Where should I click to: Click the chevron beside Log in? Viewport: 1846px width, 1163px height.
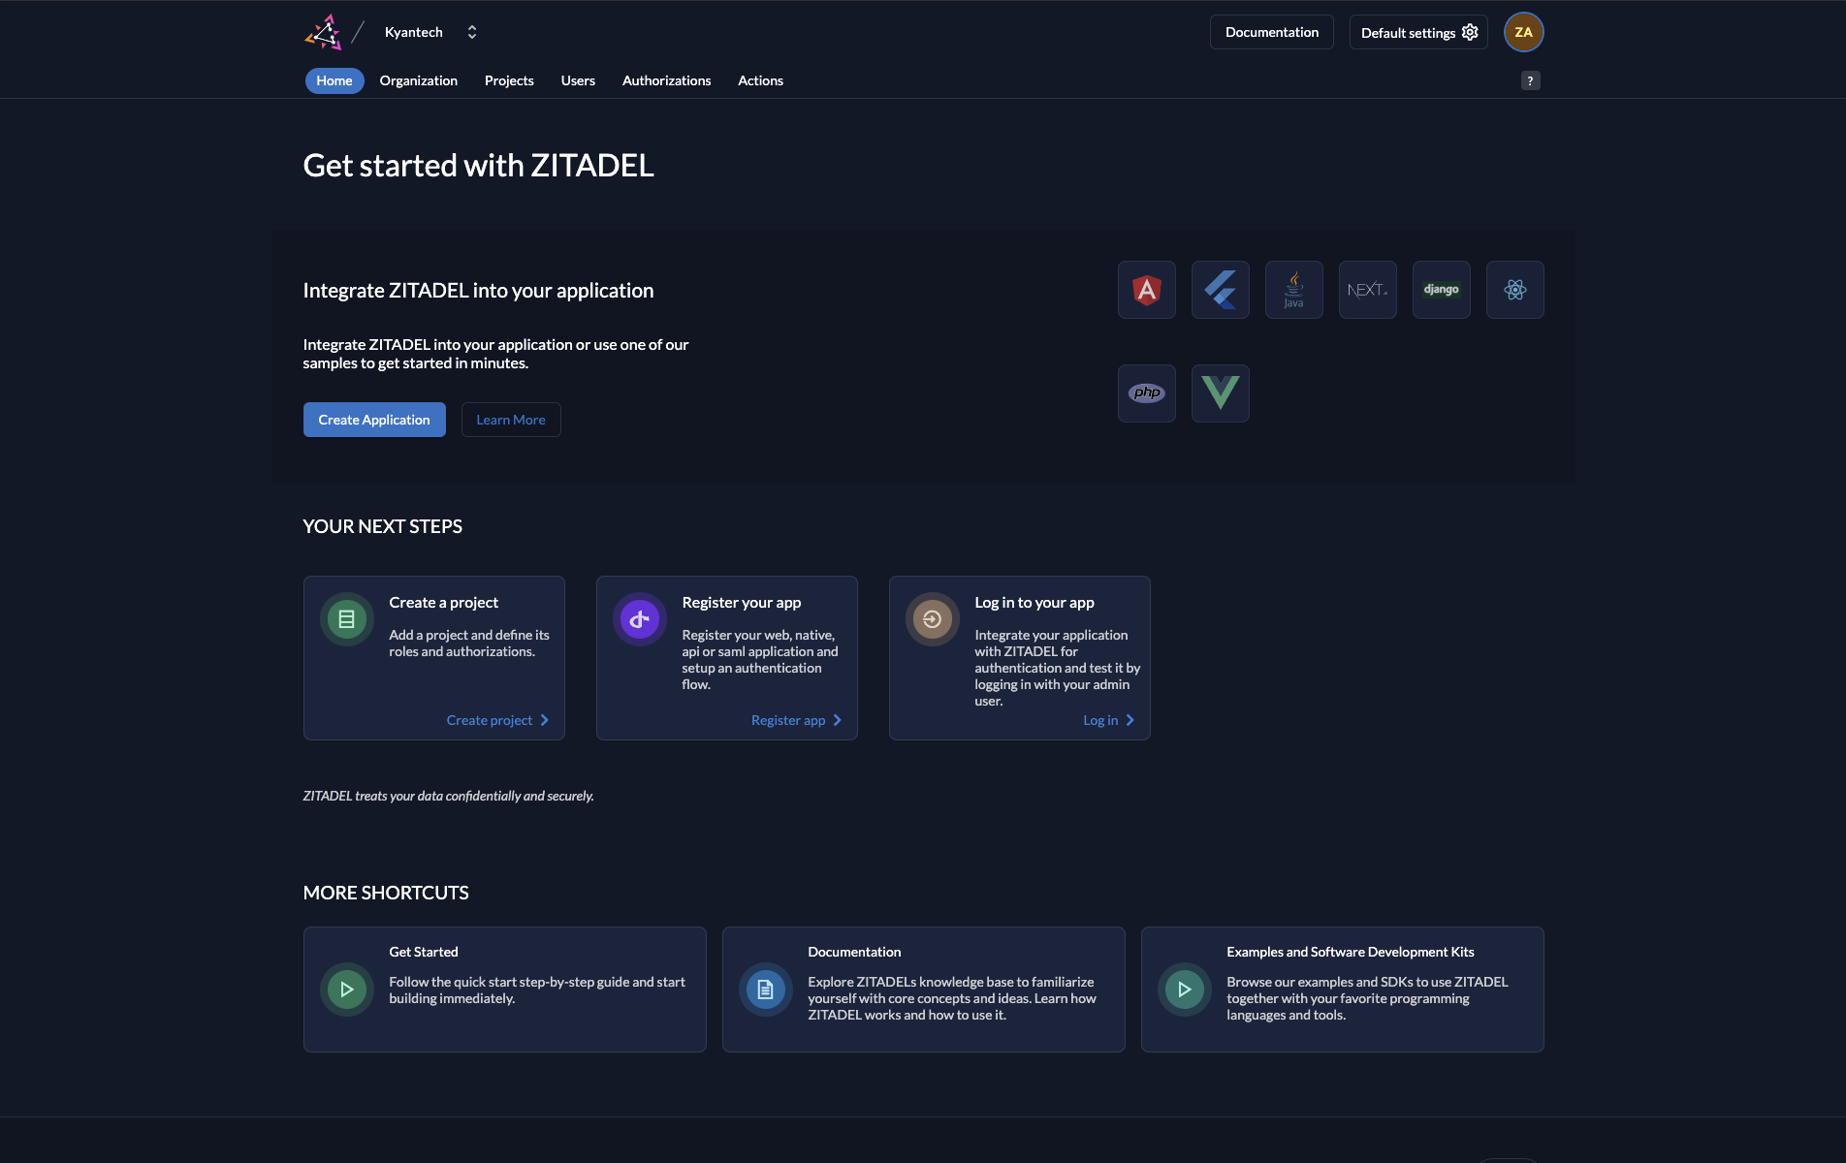click(1130, 720)
